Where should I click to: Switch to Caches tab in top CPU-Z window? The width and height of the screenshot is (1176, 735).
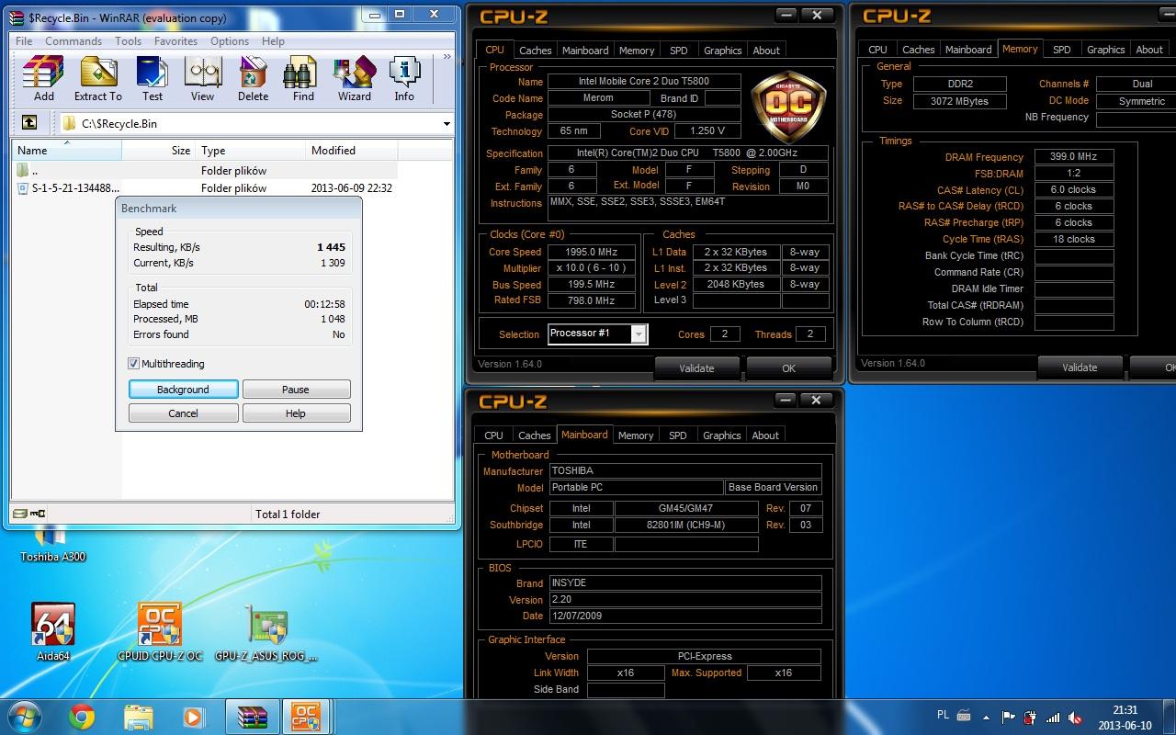coord(535,51)
